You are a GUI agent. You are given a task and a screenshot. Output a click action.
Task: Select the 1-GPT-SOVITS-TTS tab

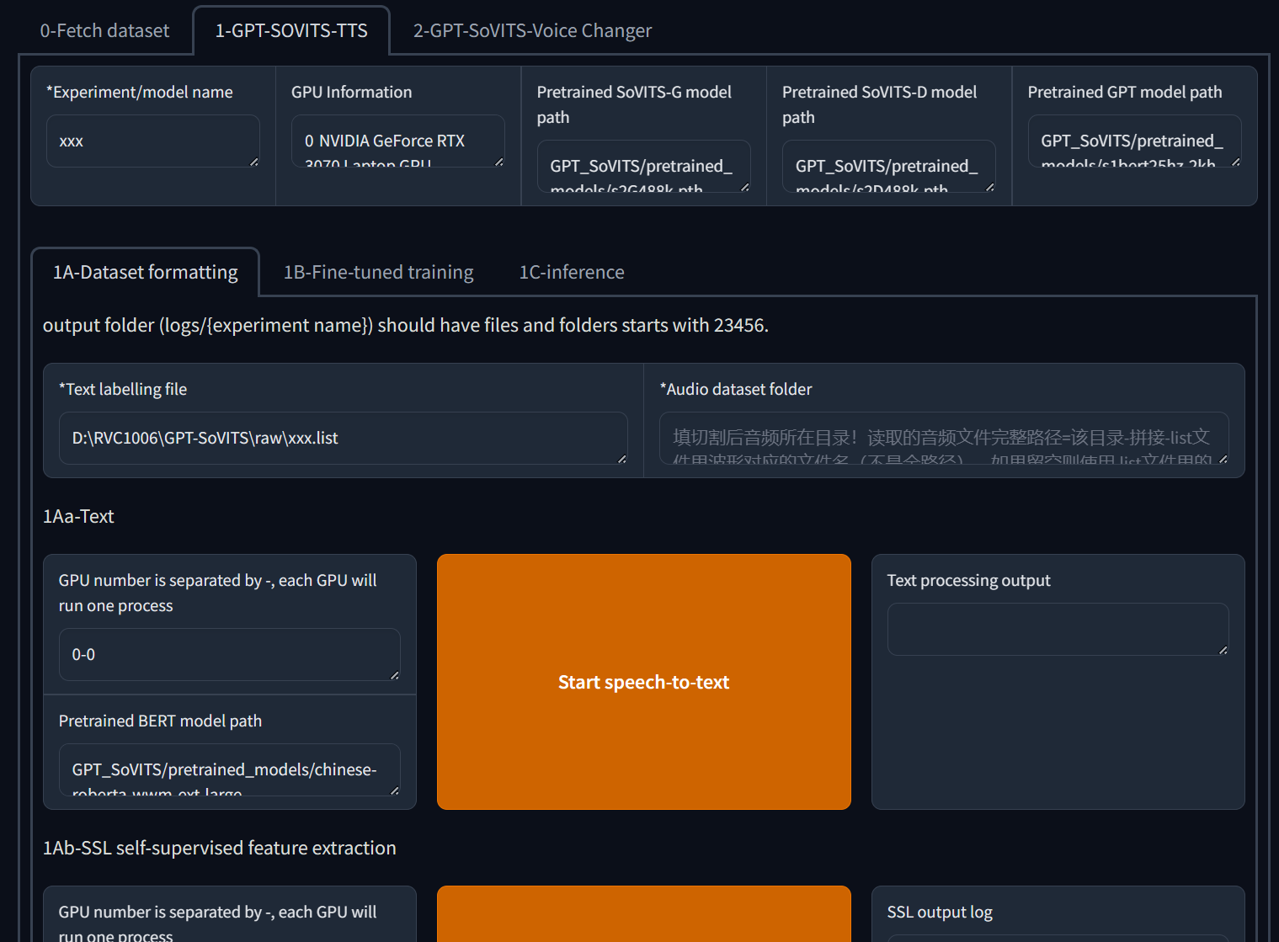[x=291, y=31]
